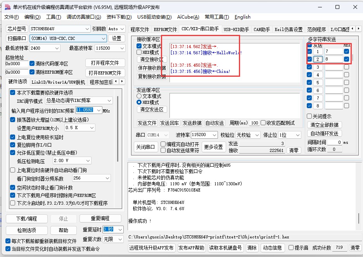Viewport: 363px width, 257px height.
Task: Select send buffer HEX模式 radio button
Action: (139, 102)
